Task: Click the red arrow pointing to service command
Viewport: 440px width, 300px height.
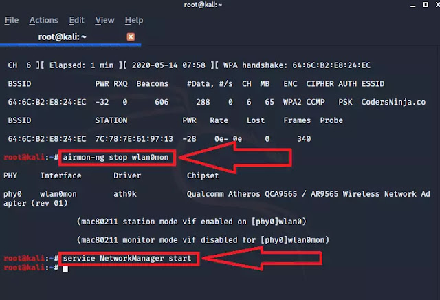Action: click(x=263, y=259)
